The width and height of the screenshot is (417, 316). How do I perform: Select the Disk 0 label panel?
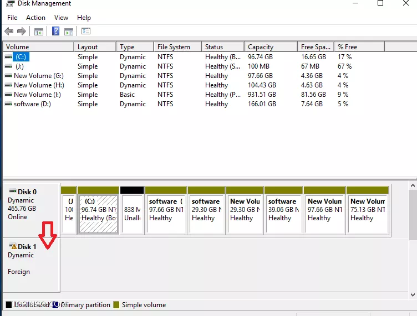[x=31, y=210]
